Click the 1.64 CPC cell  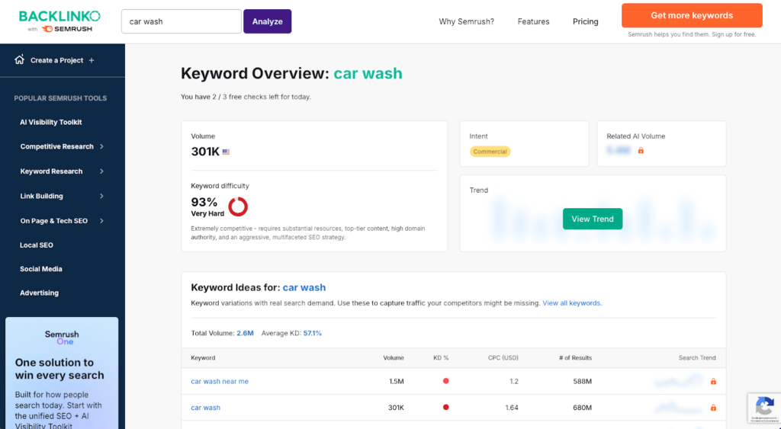click(512, 407)
